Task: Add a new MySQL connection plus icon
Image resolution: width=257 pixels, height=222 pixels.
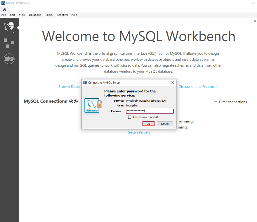Action: [71, 101]
